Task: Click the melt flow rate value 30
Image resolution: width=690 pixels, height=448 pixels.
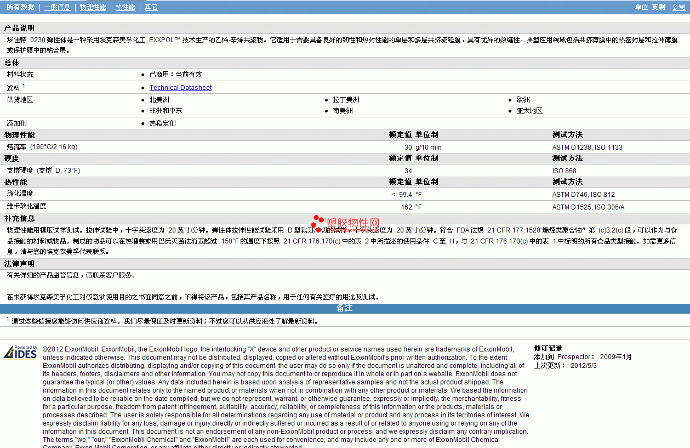Action: tap(408, 148)
